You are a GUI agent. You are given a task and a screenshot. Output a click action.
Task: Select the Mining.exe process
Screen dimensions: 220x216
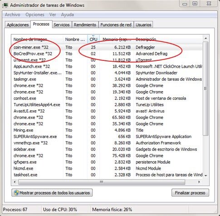point(107,130)
